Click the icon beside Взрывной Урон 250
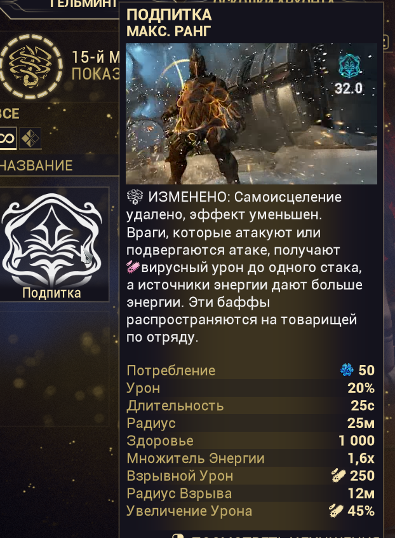Image resolution: width=395 pixels, height=538 pixels. click(339, 476)
